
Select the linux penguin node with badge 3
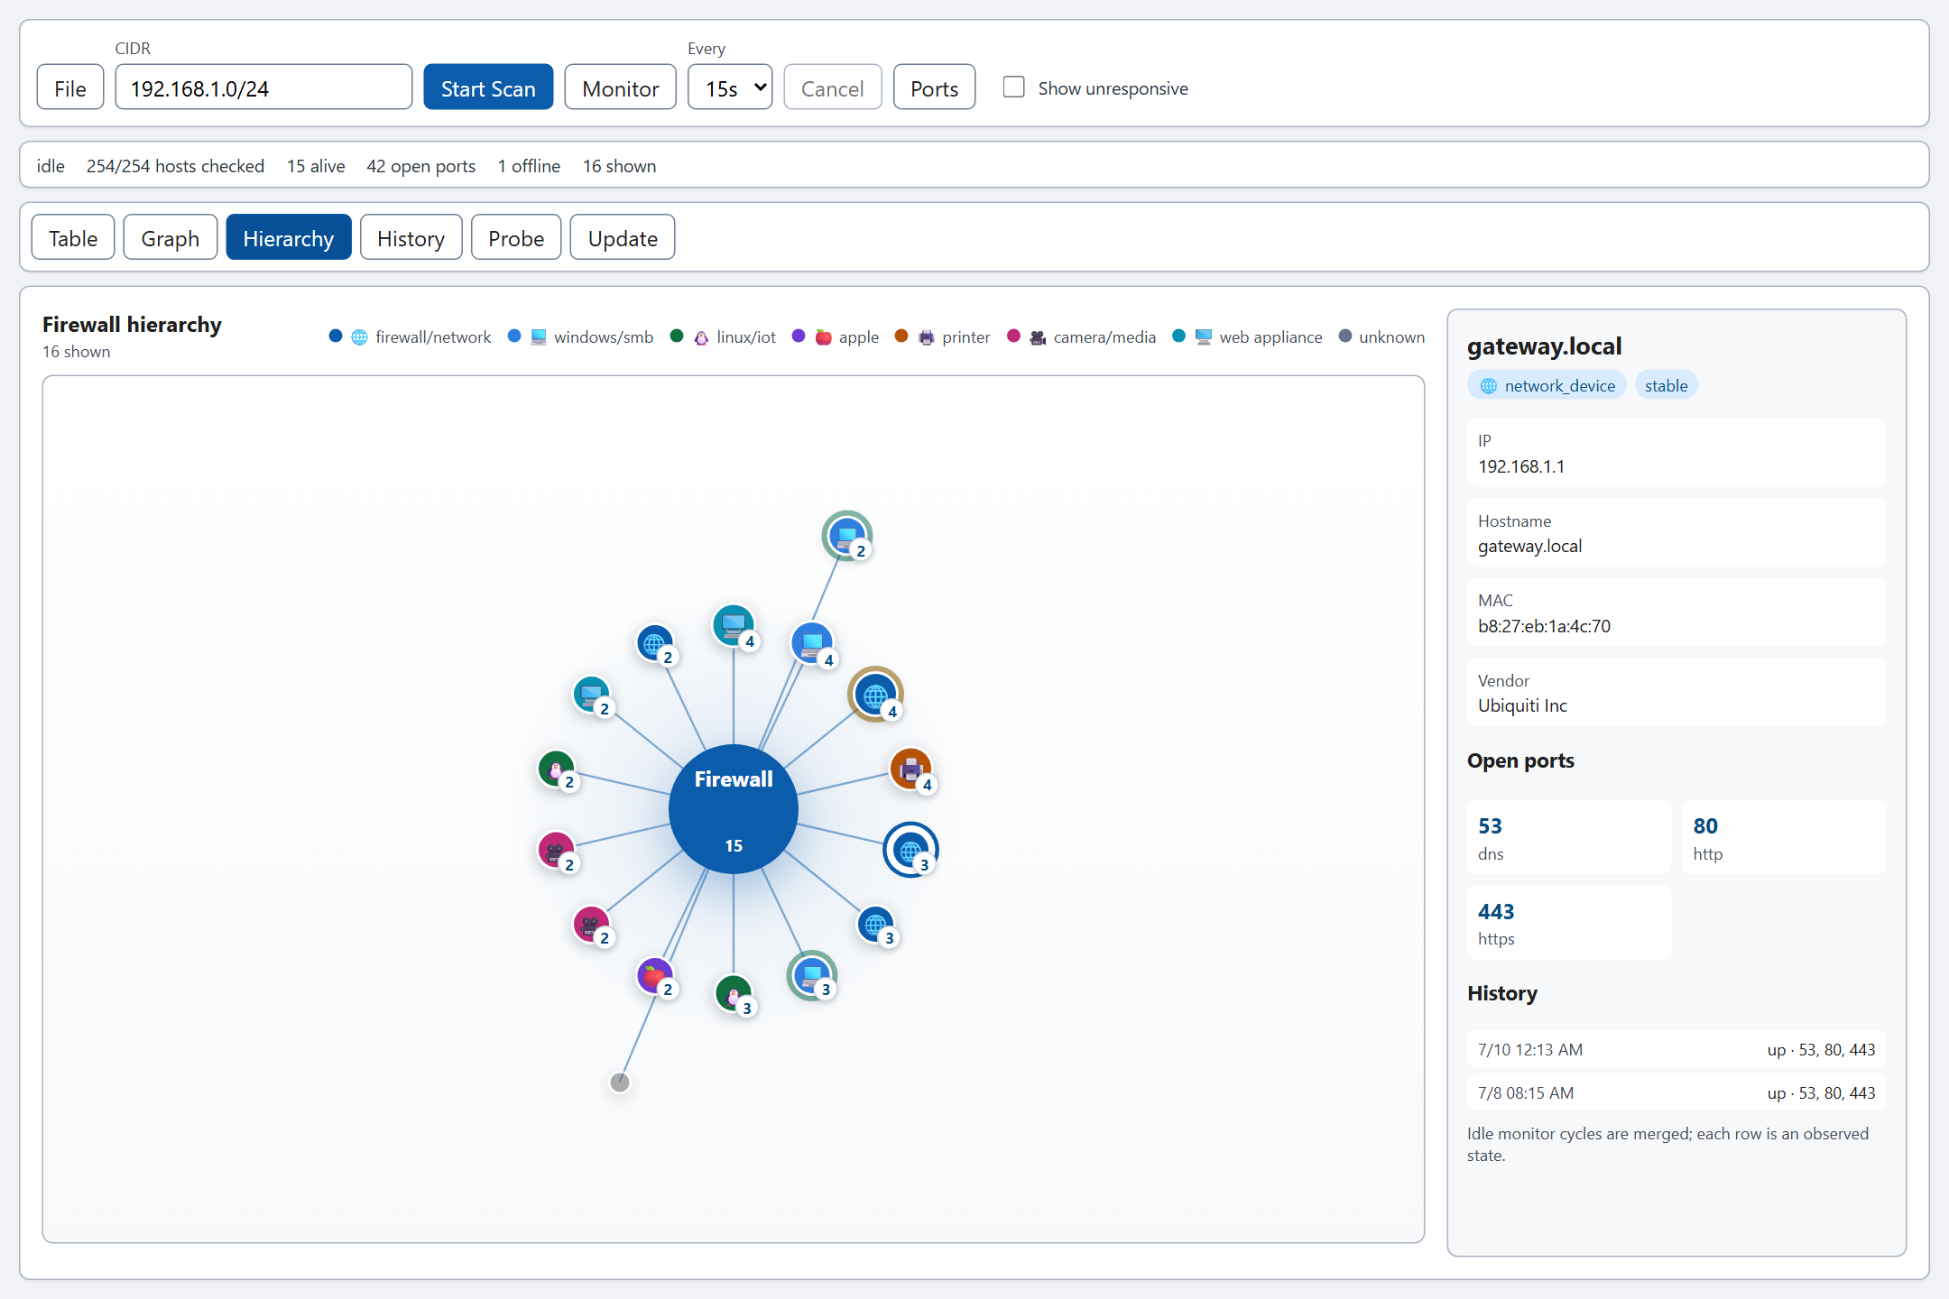(733, 993)
